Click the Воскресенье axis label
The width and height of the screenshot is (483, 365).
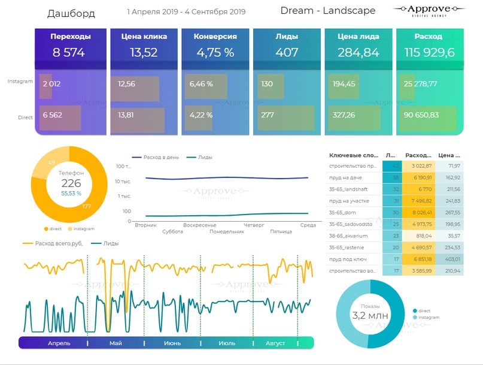coord(200,225)
